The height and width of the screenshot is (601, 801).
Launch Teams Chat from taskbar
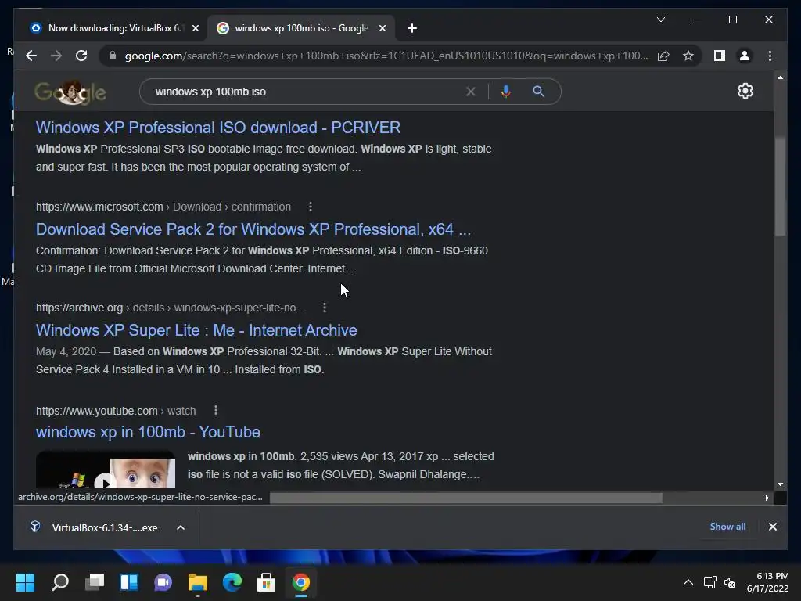coord(163,582)
